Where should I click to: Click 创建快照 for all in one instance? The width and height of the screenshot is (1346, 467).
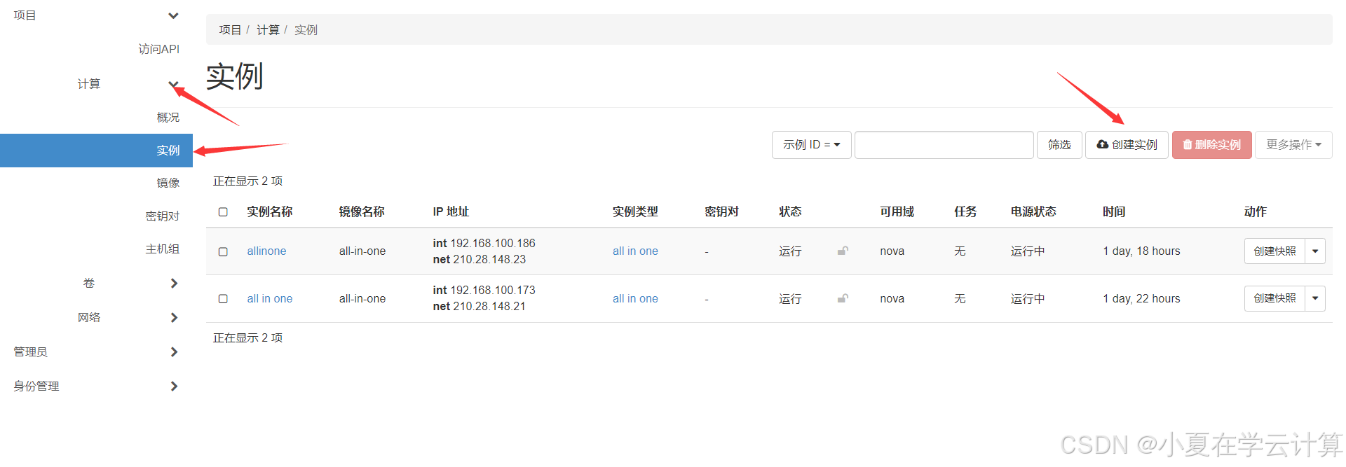[1274, 298]
